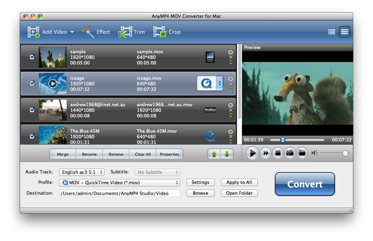
Task: Expand the Add Video dropdown arrow
Action: pos(72,32)
